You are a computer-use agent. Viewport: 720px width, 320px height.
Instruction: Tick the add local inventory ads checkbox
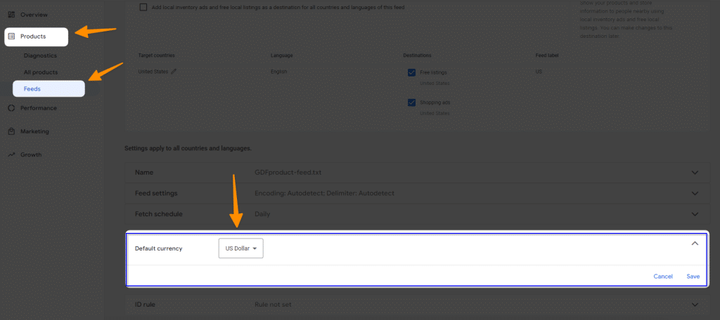pos(143,7)
